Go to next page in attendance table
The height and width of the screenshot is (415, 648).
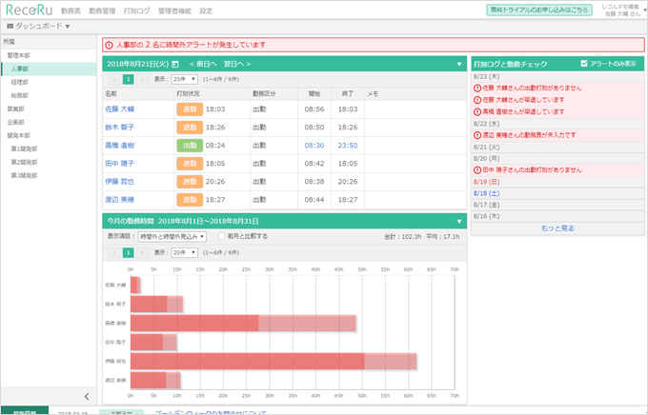click(141, 79)
